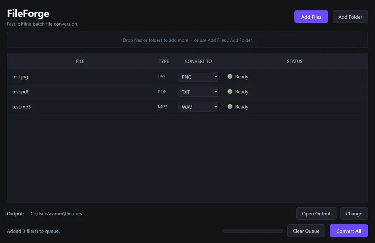Click the green status dot for test.mp3
The image size is (375, 243).
tap(230, 107)
